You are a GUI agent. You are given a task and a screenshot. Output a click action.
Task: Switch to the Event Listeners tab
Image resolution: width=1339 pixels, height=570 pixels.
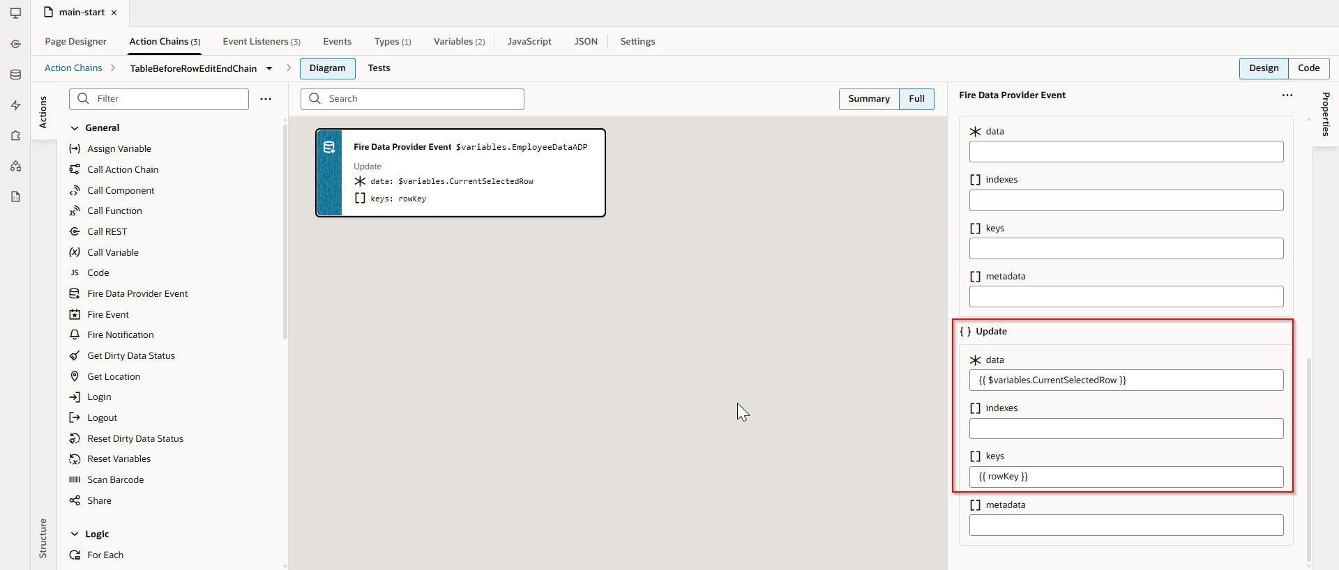261,42
